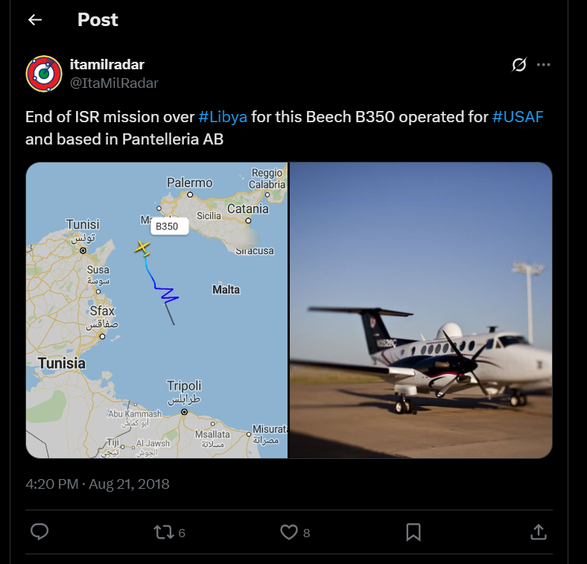Open the #USAF hashtag link
Screen dimensions: 587x564
pos(518,117)
